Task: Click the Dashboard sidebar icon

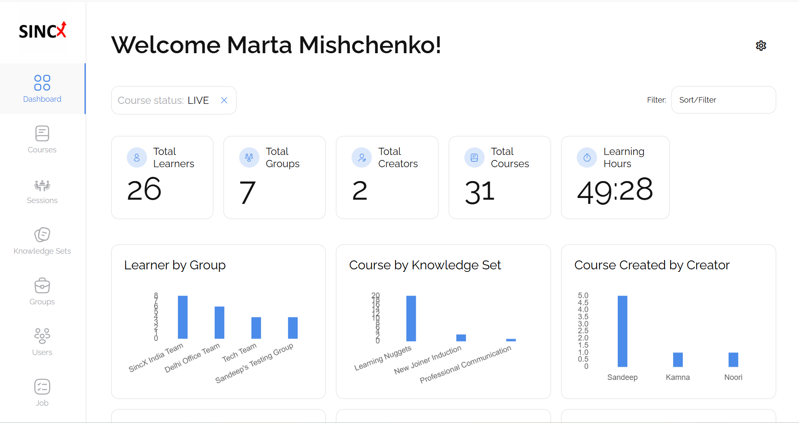Action: 42,83
